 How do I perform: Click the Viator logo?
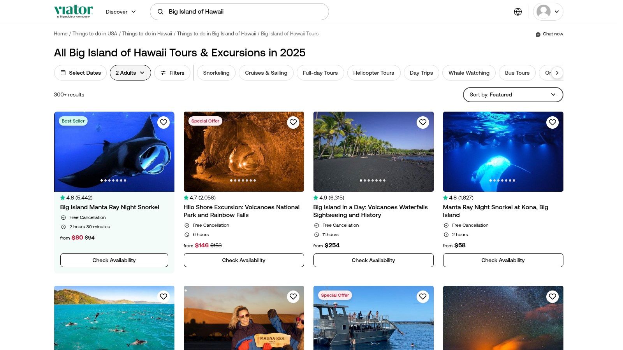click(74, 11)
